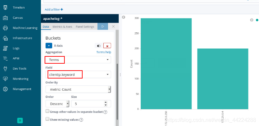Click the user avatar D badge
The image size is (259, 126).
point(20,121)
